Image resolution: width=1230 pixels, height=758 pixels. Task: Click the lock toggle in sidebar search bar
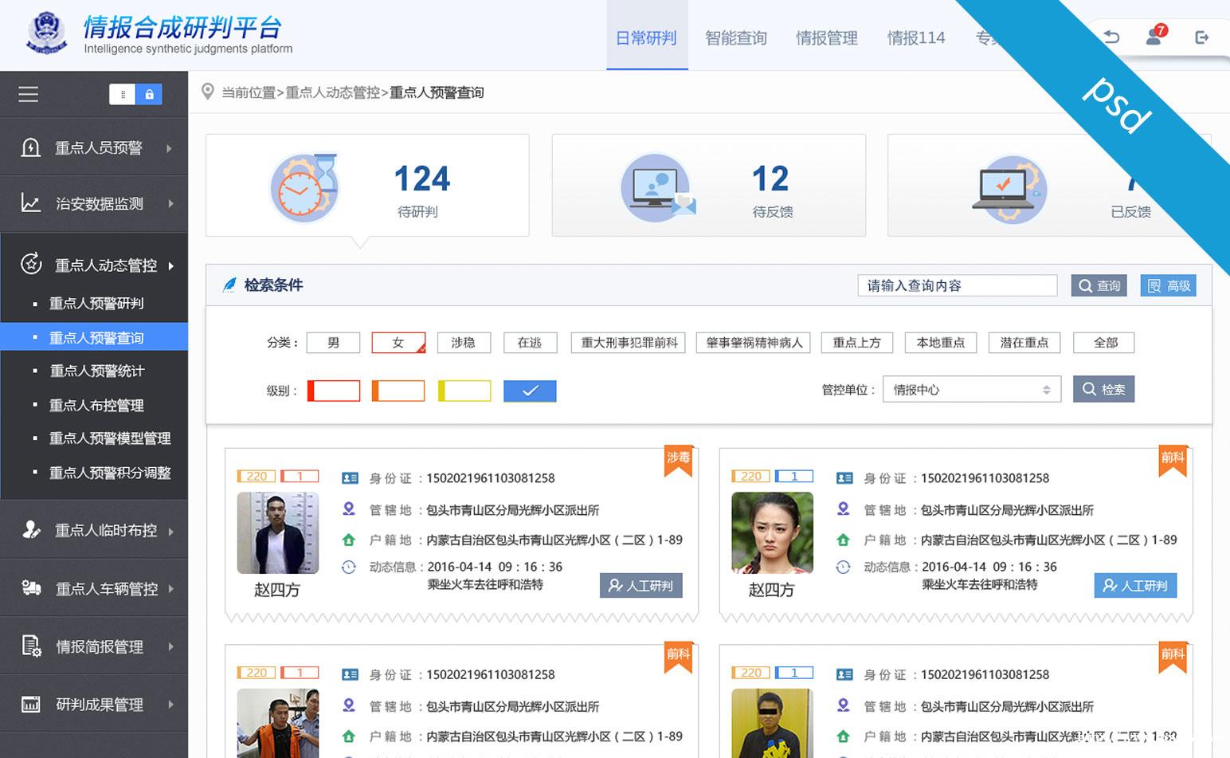coord(151,93)
